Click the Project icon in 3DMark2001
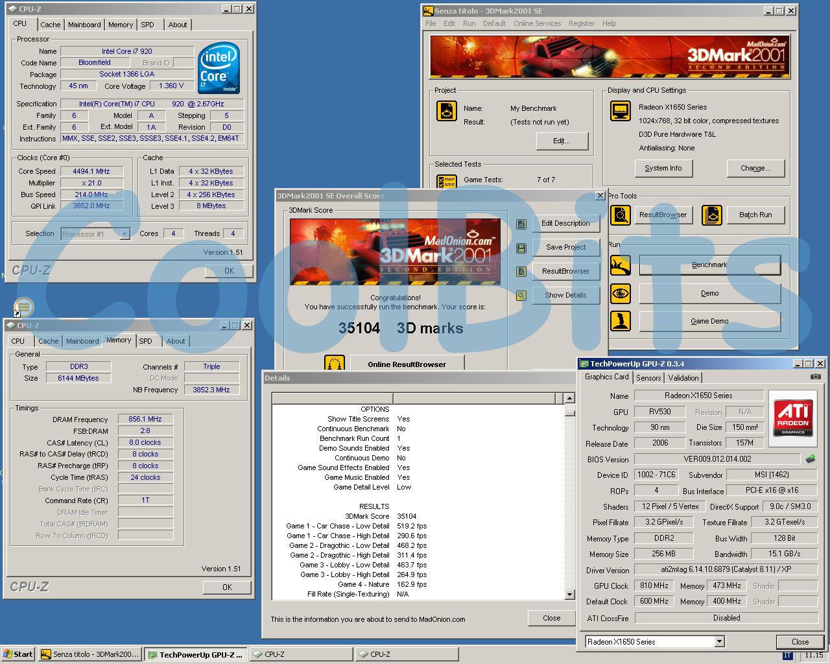The height and width of the screenshot is (664, 830). pyautogui.click(x=446, y=111)
